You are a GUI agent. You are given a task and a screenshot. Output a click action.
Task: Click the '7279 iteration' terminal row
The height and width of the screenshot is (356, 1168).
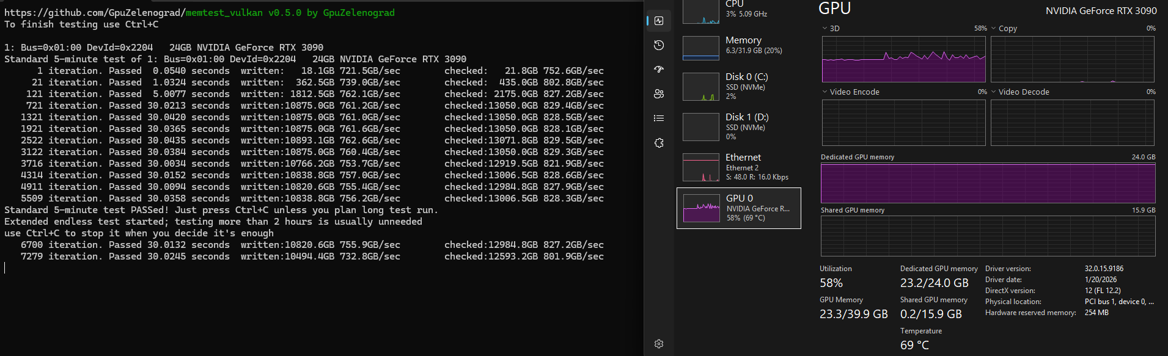[312, 256]
